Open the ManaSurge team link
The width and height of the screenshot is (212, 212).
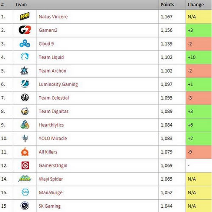point(51,192)
